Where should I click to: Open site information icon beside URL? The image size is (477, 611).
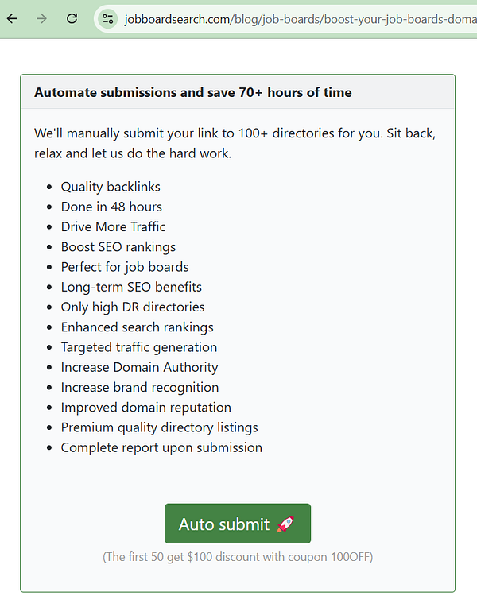pos(108,18)
